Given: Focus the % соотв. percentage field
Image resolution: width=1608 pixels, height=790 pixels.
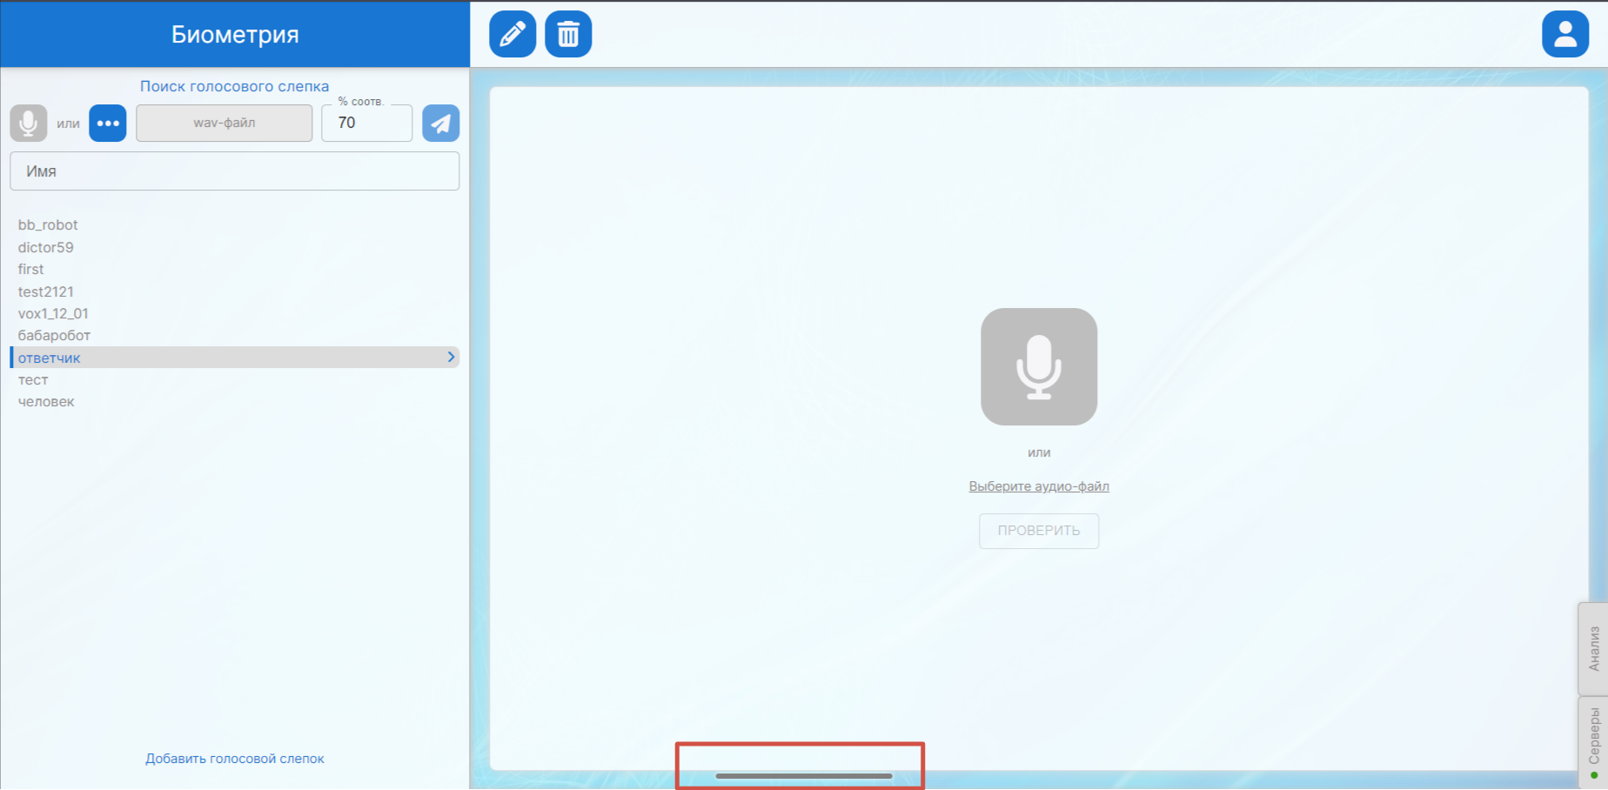Looking at the screenshot, I should pyautogui.click(x=366, y=124).
